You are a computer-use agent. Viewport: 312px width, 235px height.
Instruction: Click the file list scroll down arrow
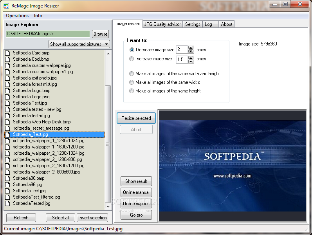[108, 207]
